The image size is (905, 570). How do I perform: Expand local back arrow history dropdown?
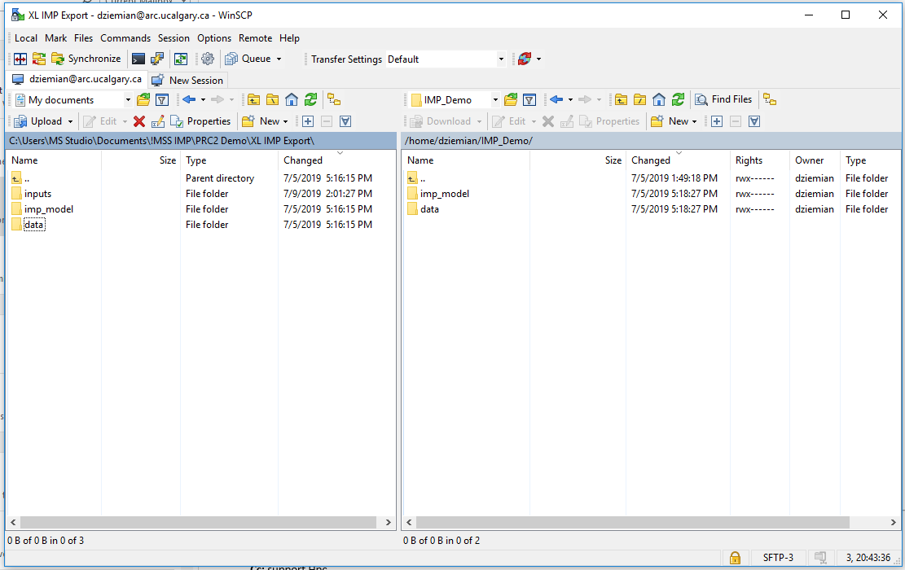click(203, 100)
